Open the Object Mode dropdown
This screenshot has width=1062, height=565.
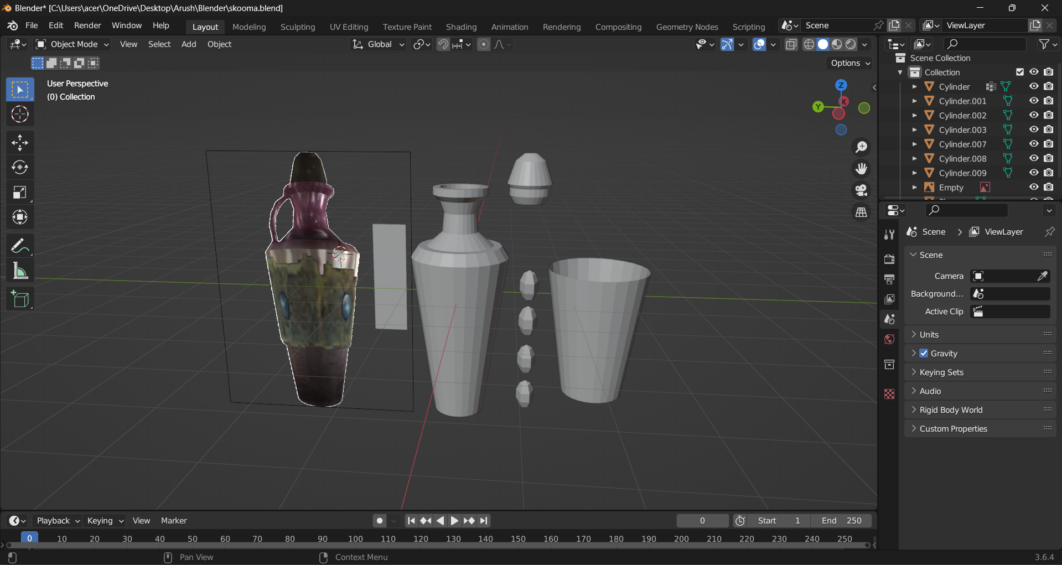tap(72, 44)
